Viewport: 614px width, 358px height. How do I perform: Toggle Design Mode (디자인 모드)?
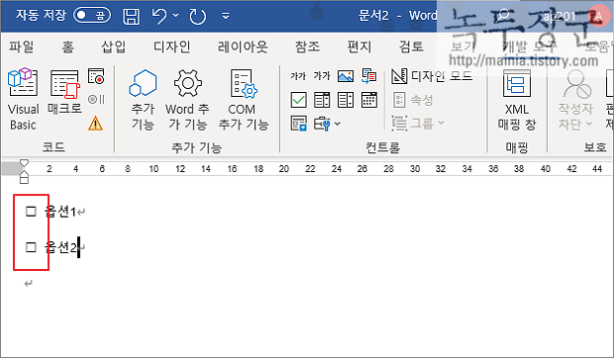[x=432, y=76]
